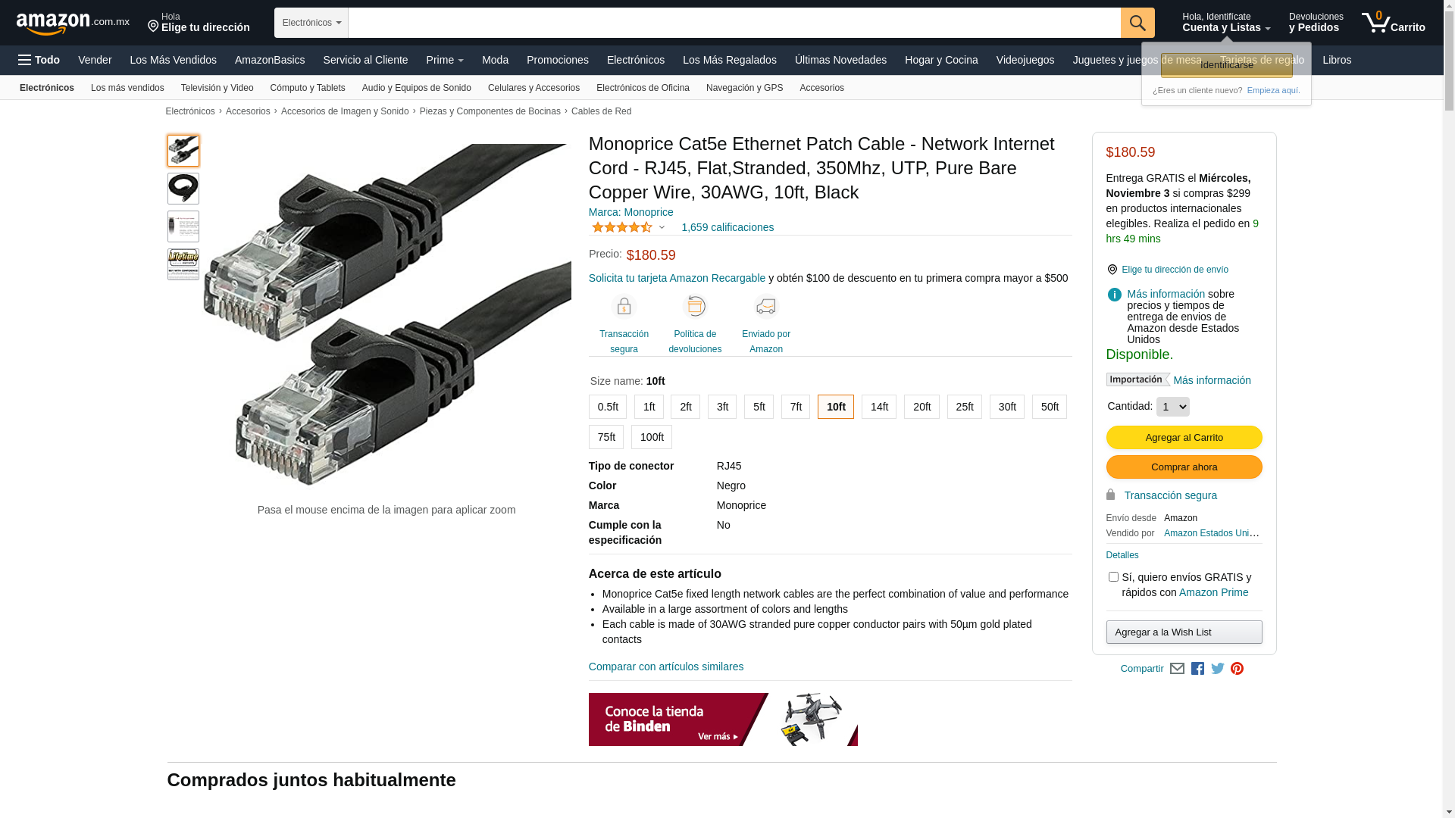Add item with Agregar al Carrito
1455x818 pixels.
coord(1184,437)
